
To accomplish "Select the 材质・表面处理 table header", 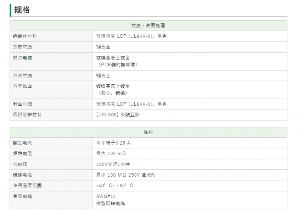I will click(x=148, y=26).
